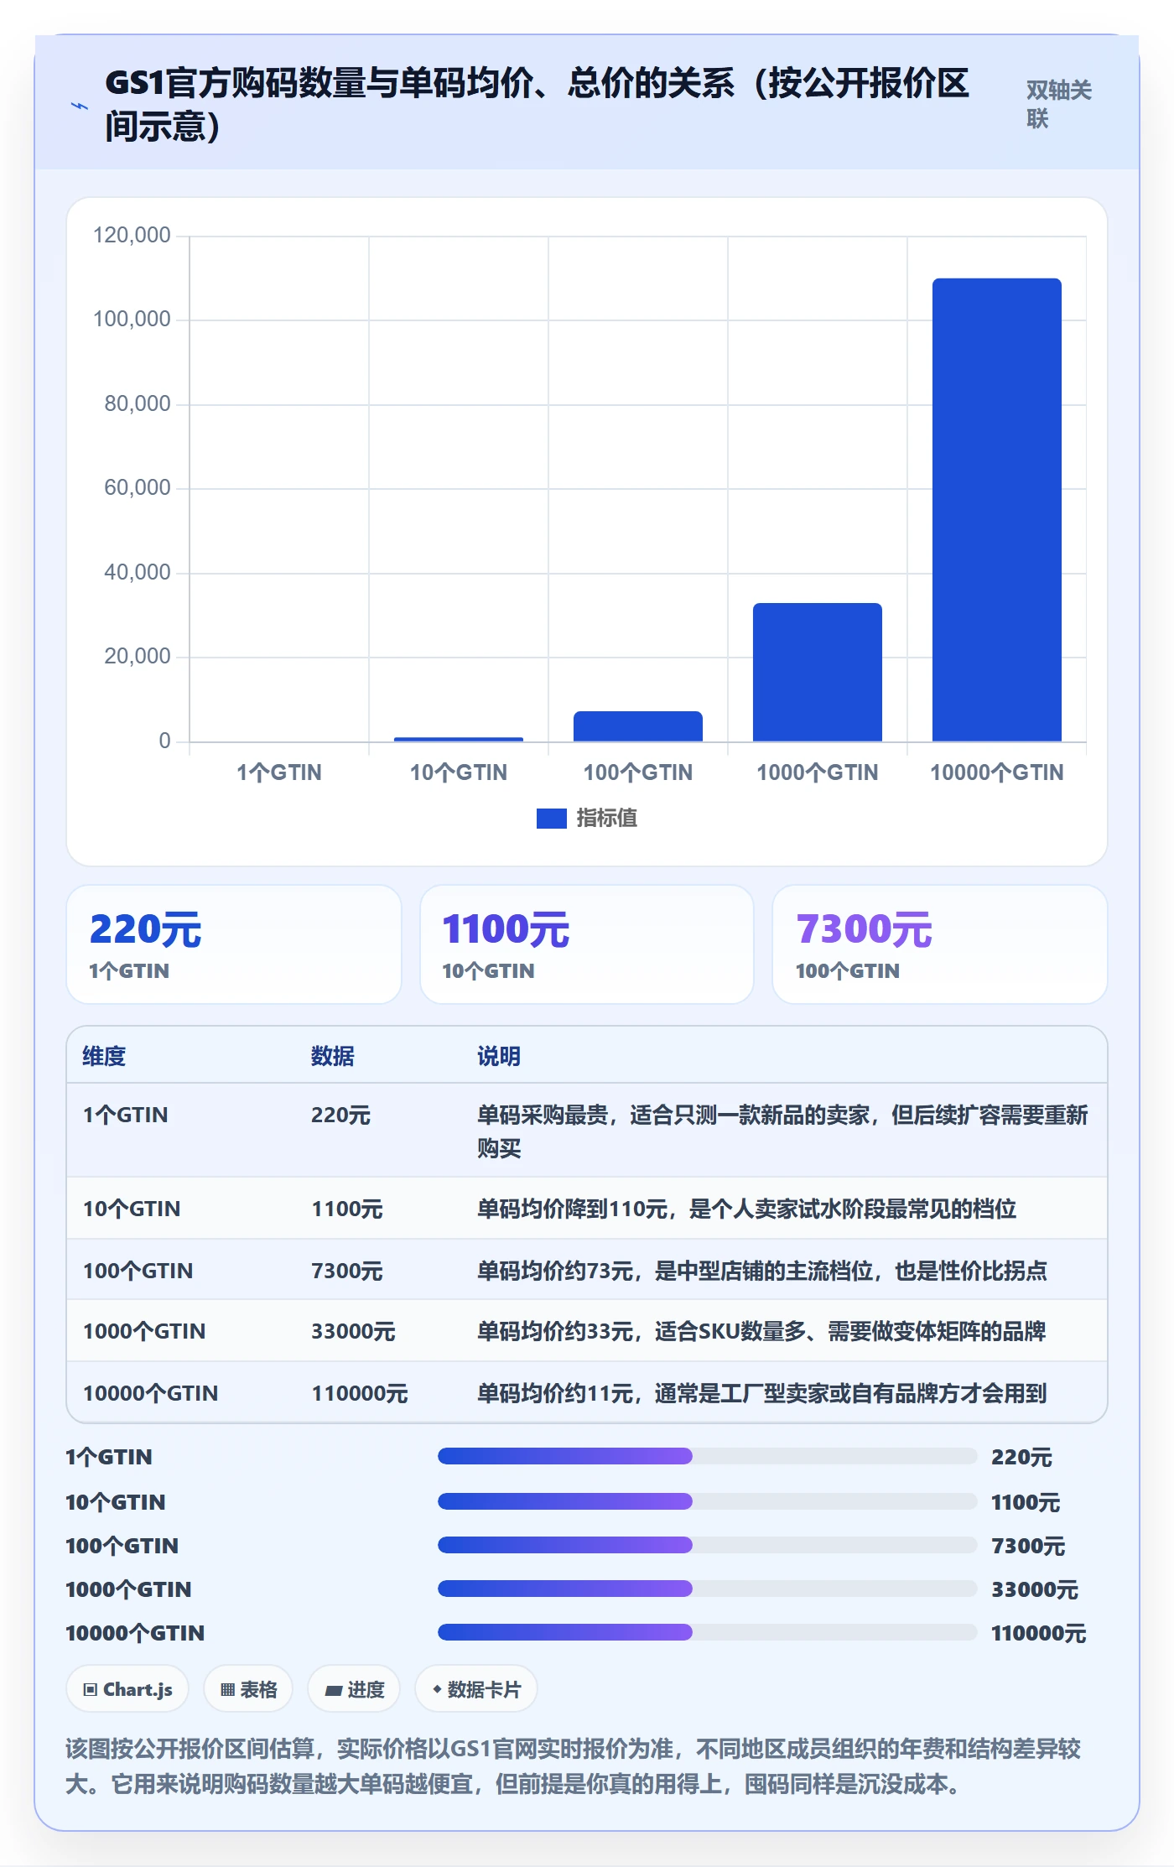Select the 1100元 data card
The width and height of the screenshot is (1174, 1867).
pos(587,944)
